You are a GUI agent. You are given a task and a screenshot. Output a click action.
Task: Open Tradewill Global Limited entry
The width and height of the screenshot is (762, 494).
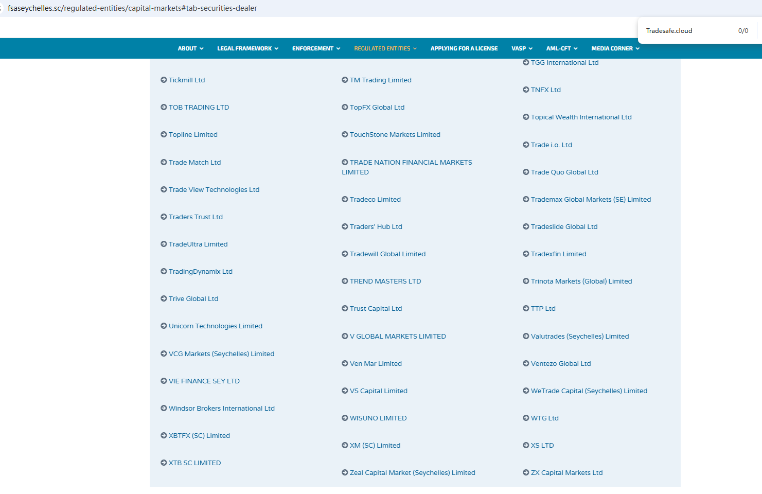(388, 254)
